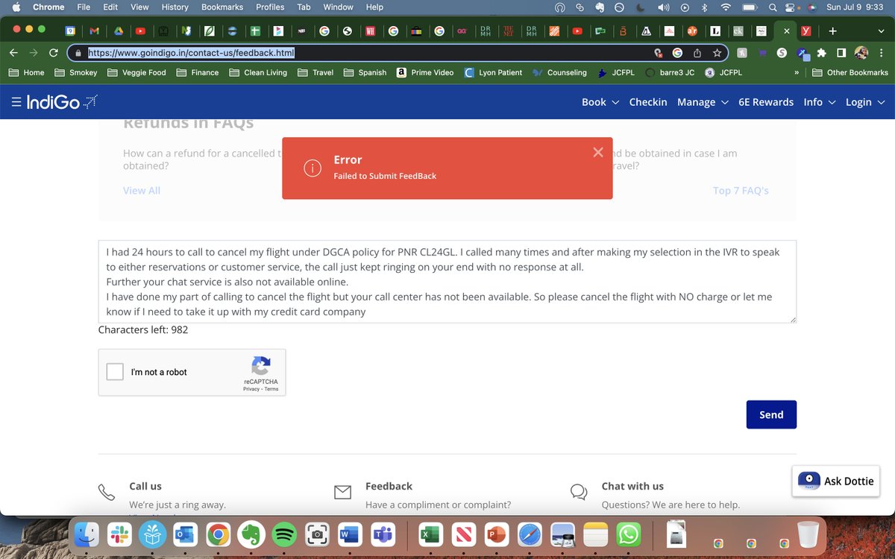
Task: Open WhatsApp from the Dock
Action: pos(629,534)
